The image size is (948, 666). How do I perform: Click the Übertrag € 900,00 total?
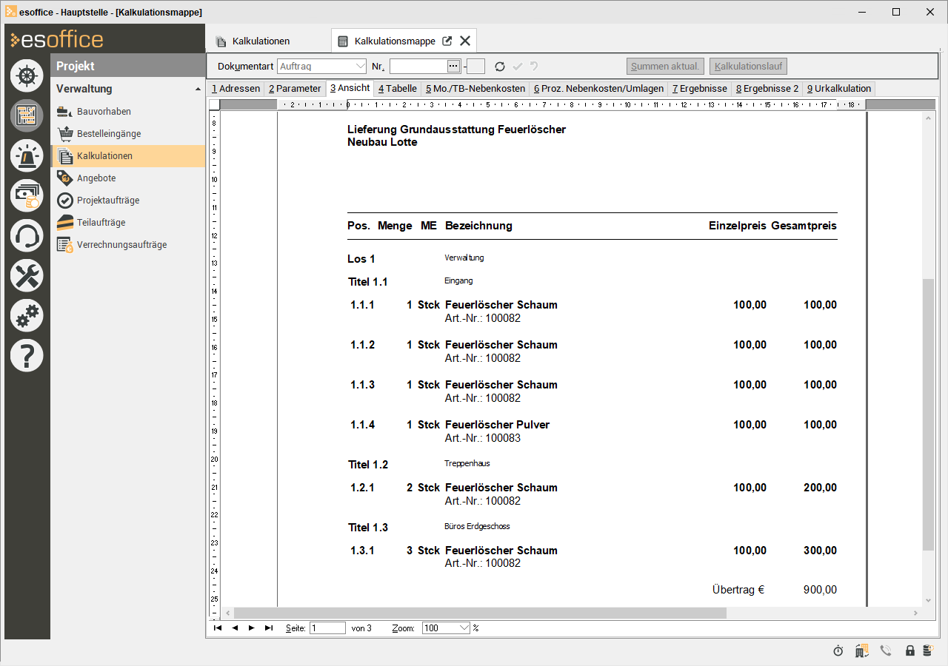(774, 590)
